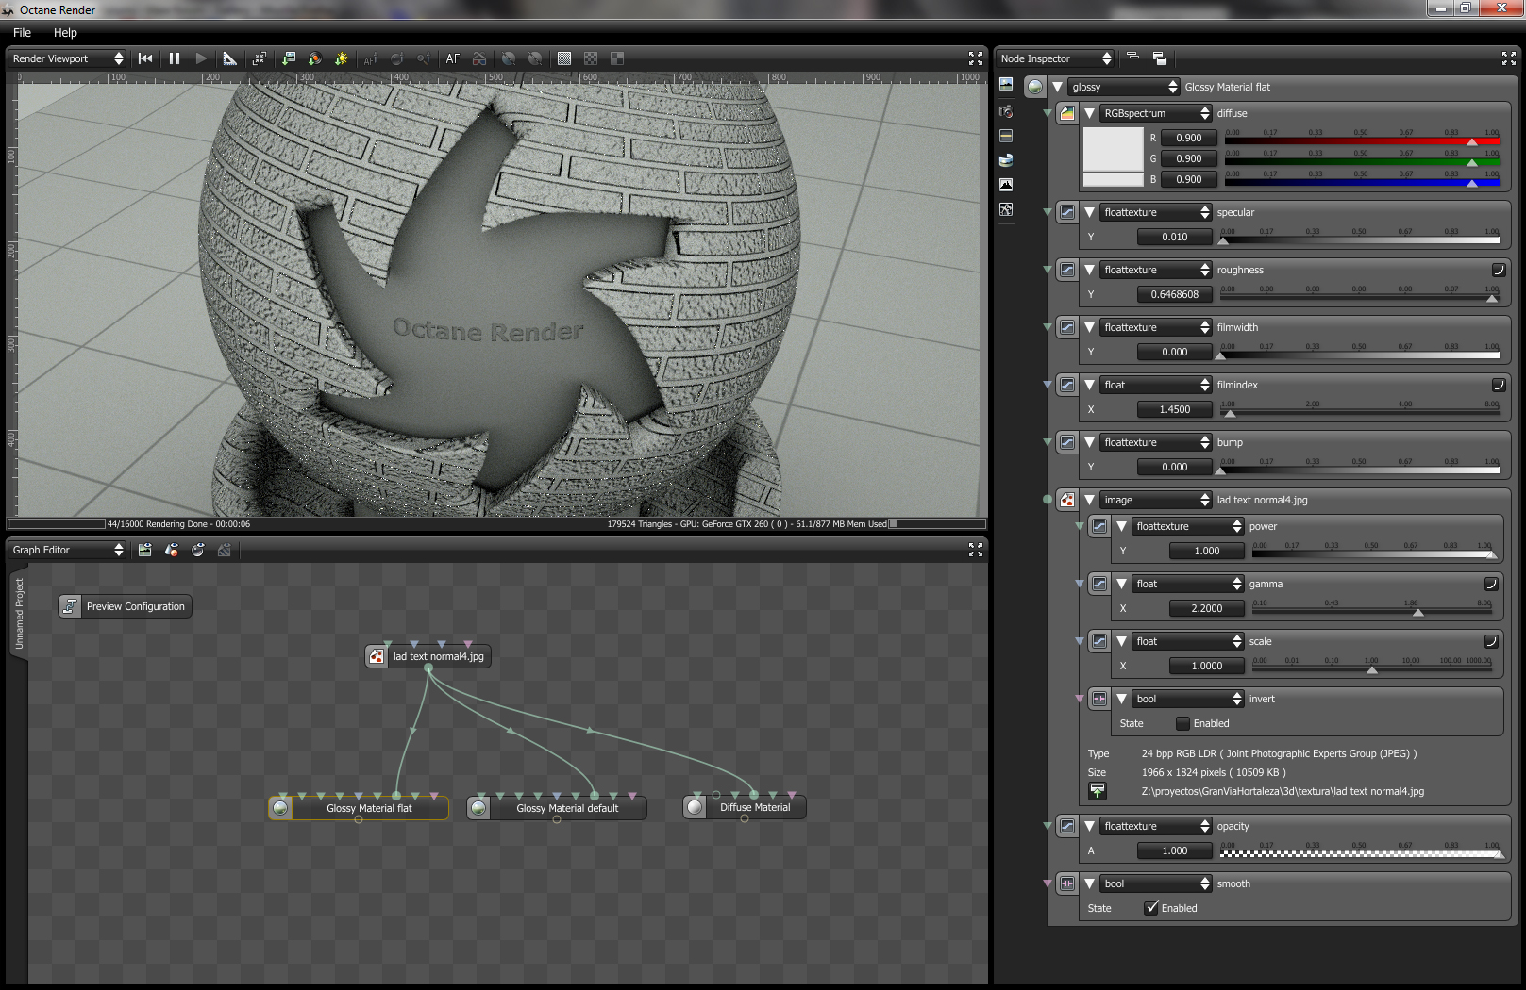Maximize the Render Viewport panel
Viewport: 1526px width, 990px height.
point(976,58)
